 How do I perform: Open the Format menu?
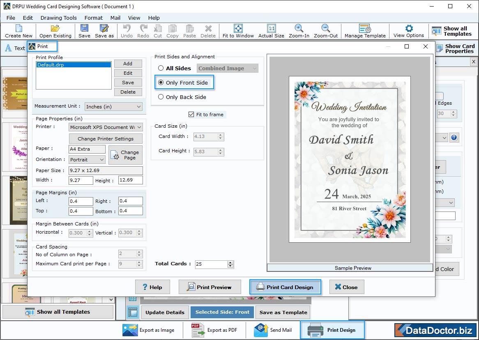[94, 18]
